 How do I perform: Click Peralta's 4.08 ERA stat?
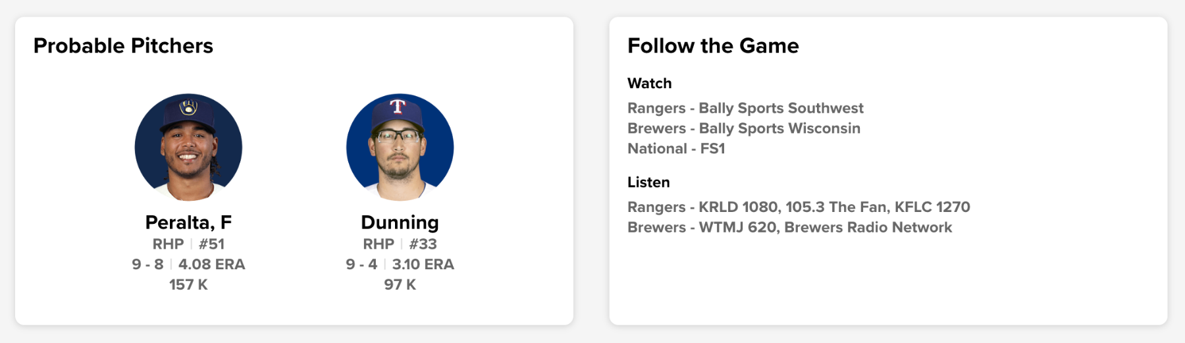pos(211,265)
